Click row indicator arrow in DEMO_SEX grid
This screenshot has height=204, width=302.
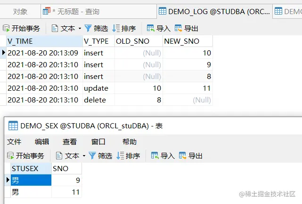click(8, 180)
